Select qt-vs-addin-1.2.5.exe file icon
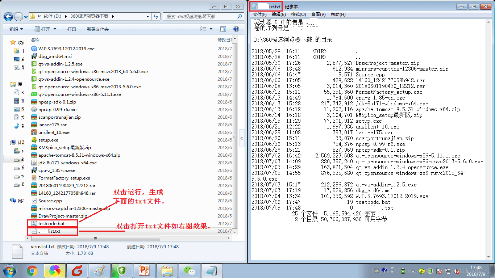Image resolution: width=495 pixels, height=278 pixels. (x=34, y=64)
